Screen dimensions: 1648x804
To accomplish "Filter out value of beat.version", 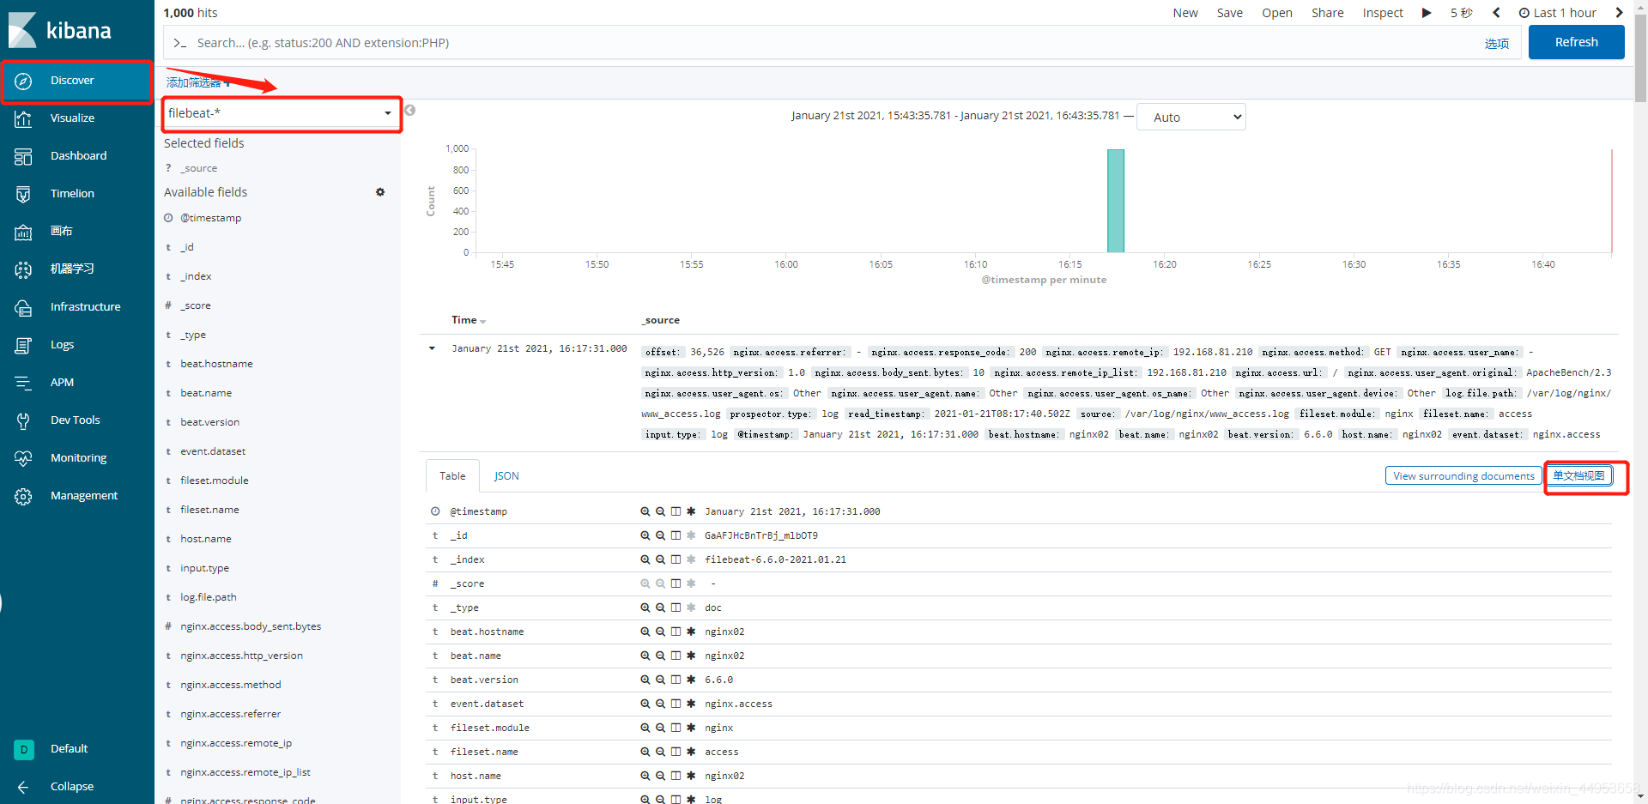I will [x=660, y=680].
